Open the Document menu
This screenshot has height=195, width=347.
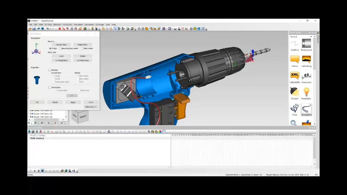click(x=89, y=25)
